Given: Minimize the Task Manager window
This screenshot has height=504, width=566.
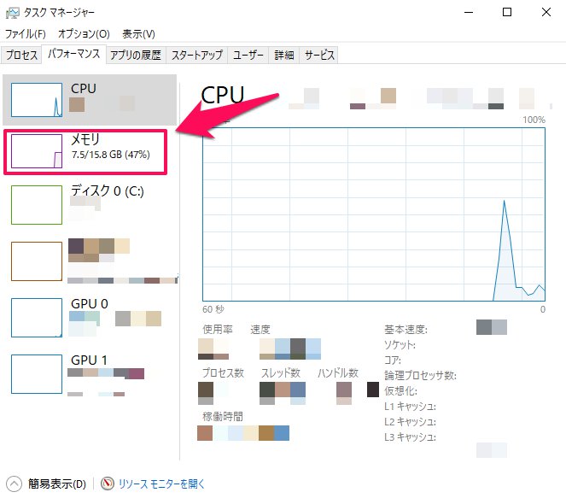Looking at the screenshot, I should tap(469, 12).
